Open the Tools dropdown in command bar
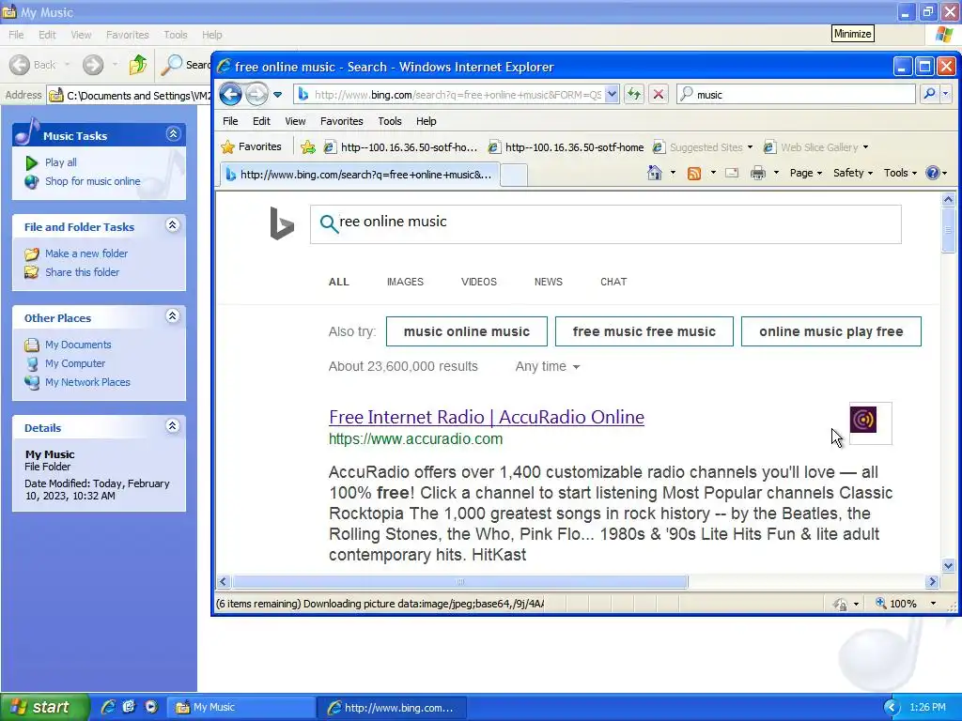This screenshot has width=962, height=721. click(900, 173)
